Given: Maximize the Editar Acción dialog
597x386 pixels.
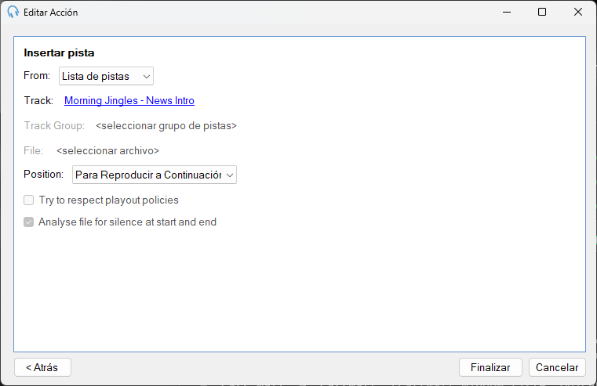Looking at the screenshot, I should click(x=542, y=13).
